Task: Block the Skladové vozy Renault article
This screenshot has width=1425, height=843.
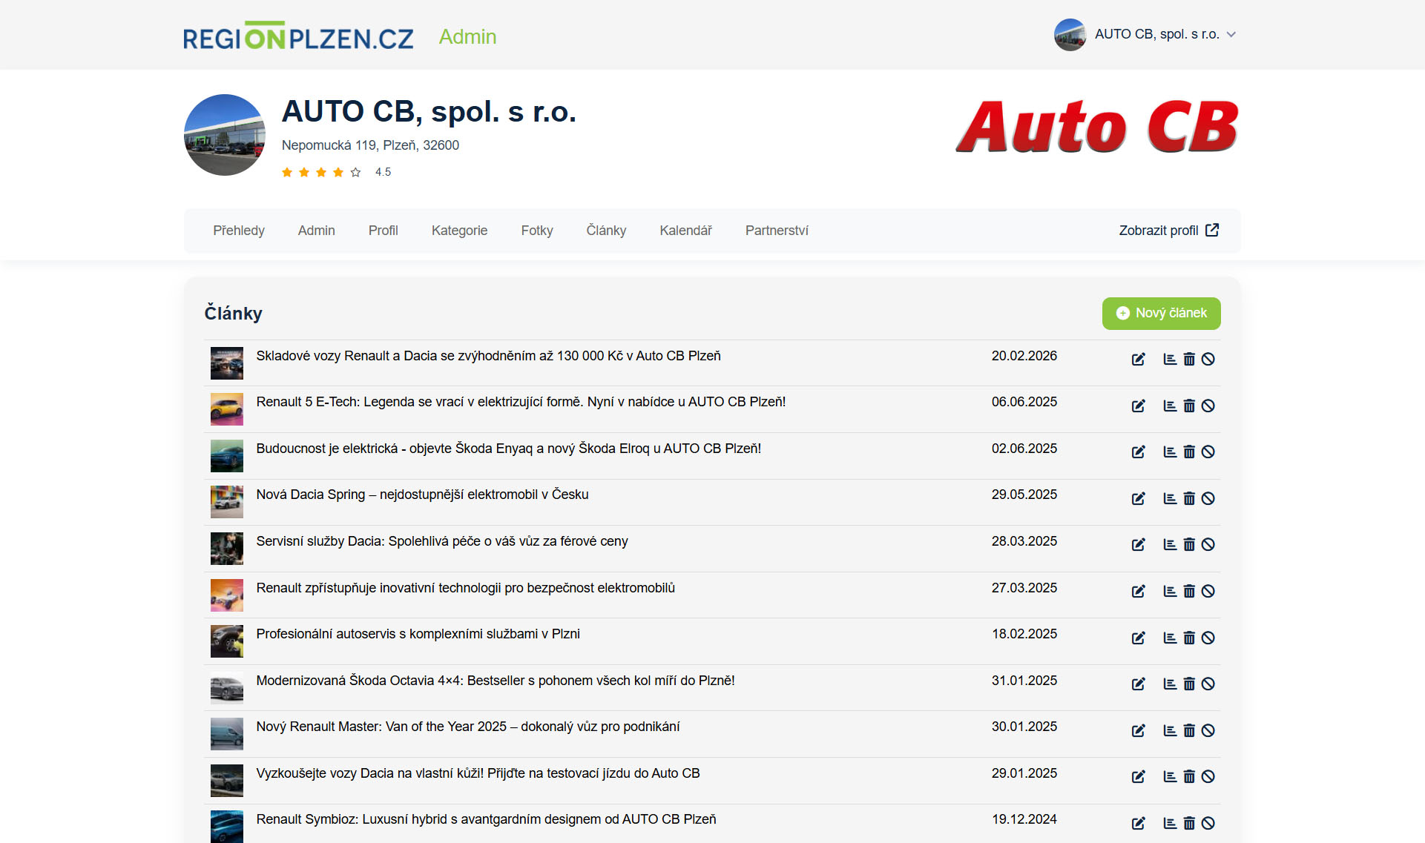Action: (1208, 360)
